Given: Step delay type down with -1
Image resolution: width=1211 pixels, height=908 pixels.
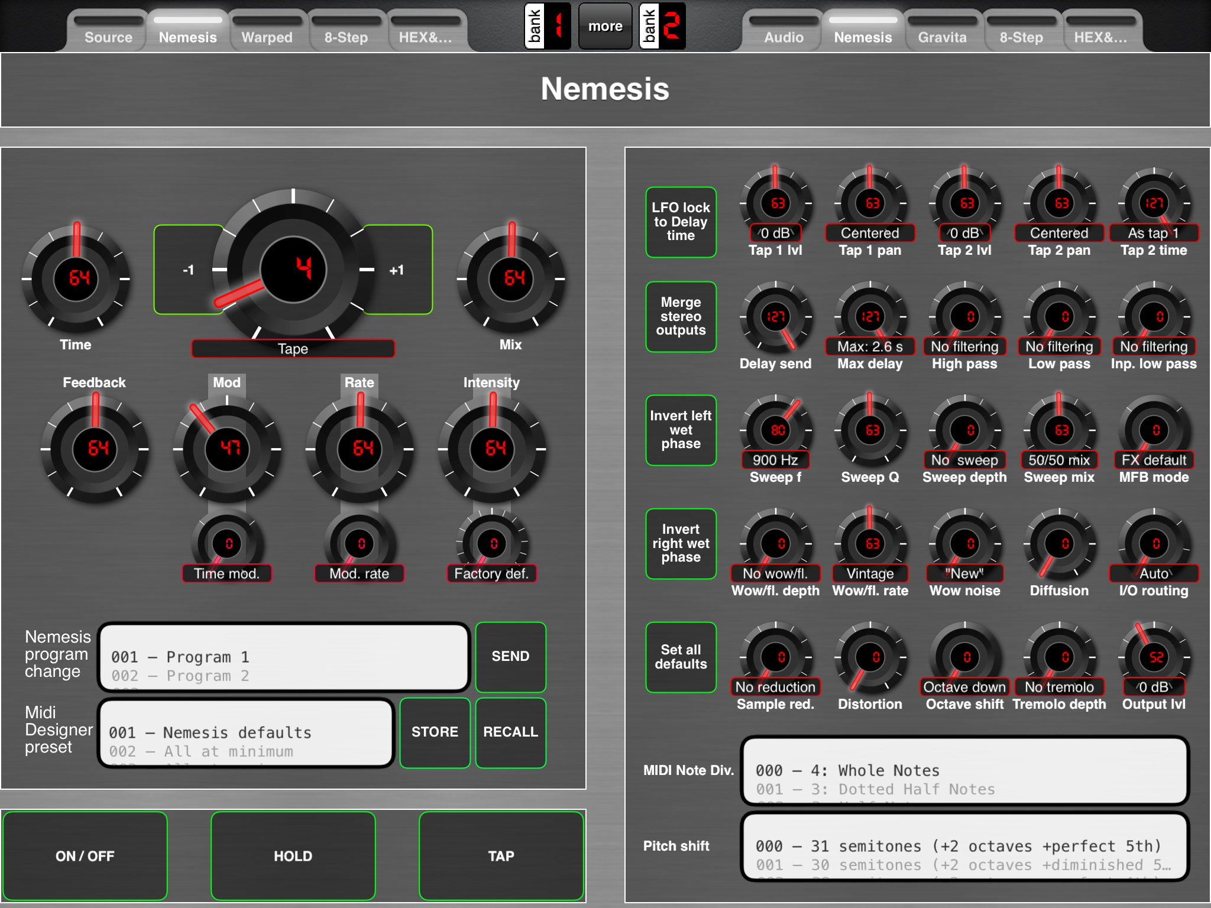Looking at the screenshot, I should point(188,270).
